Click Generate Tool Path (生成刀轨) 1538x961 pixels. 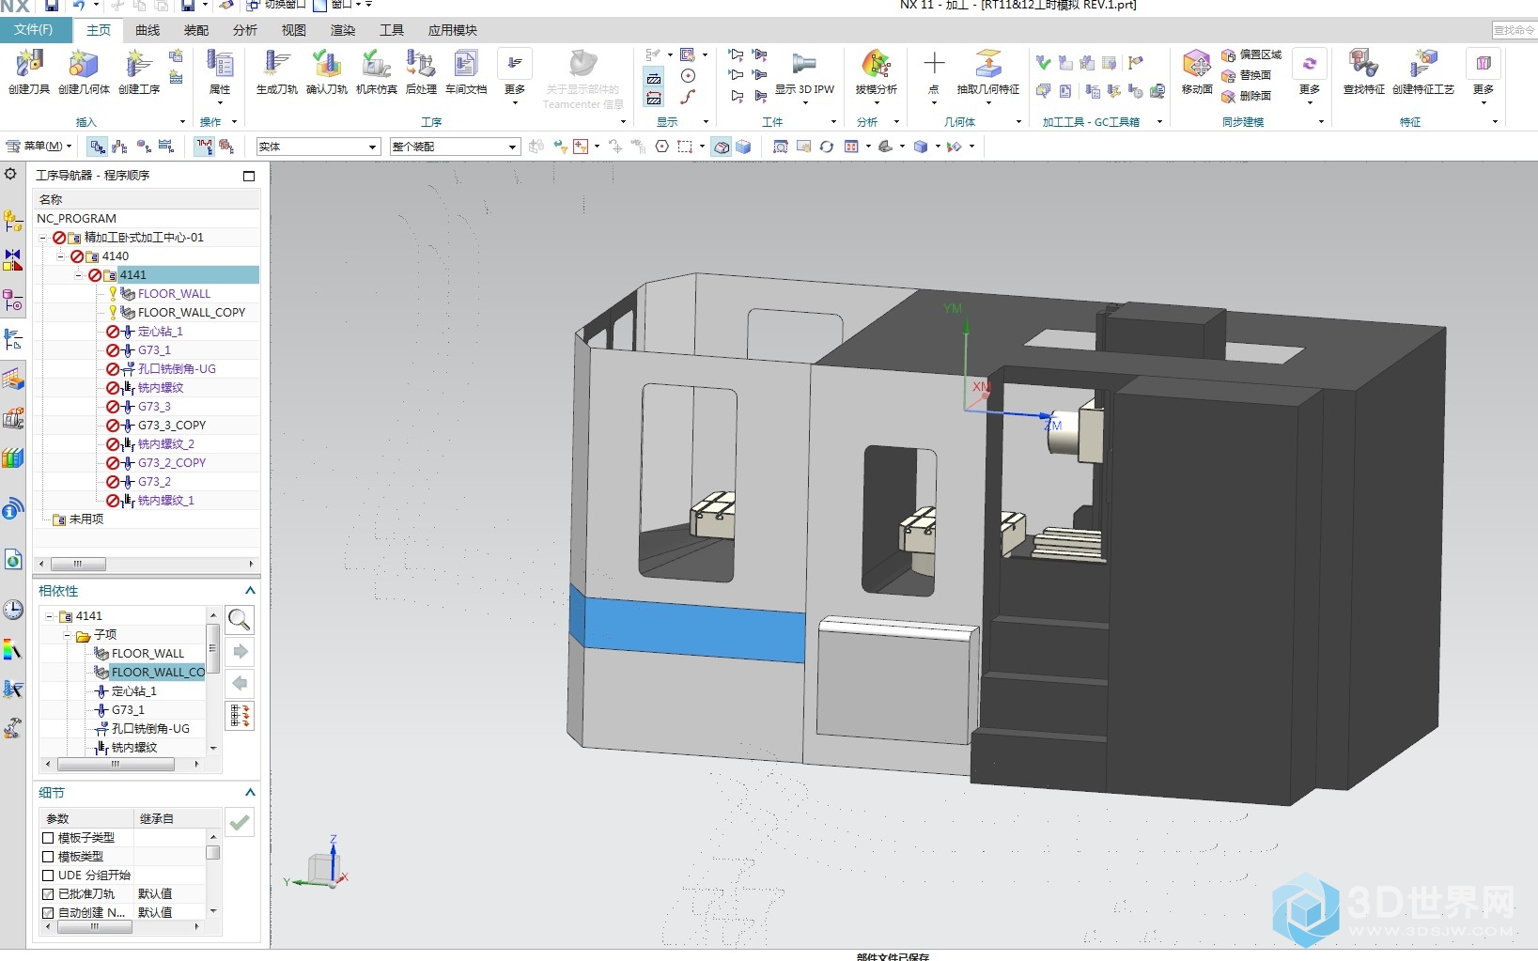pyautogui.click(x=277, y=71)
